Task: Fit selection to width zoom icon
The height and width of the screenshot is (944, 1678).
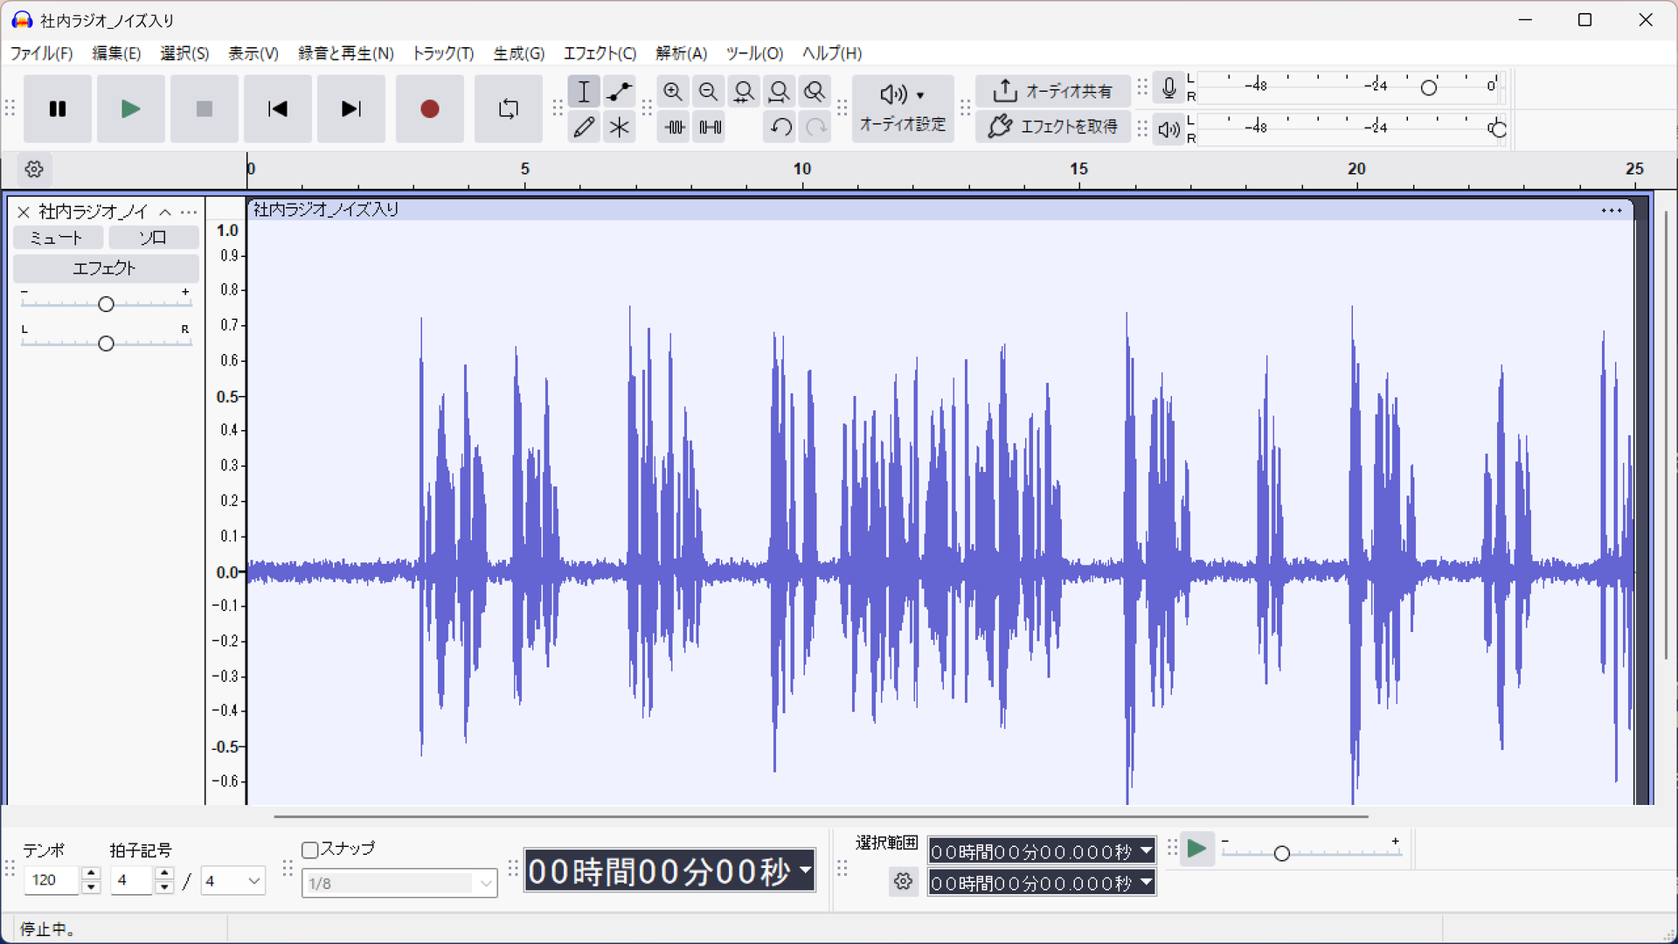Action: pos(744,92)
